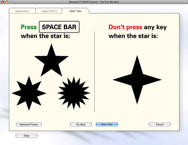Click the green "Press" instruction word

click(x=29, y=27)
